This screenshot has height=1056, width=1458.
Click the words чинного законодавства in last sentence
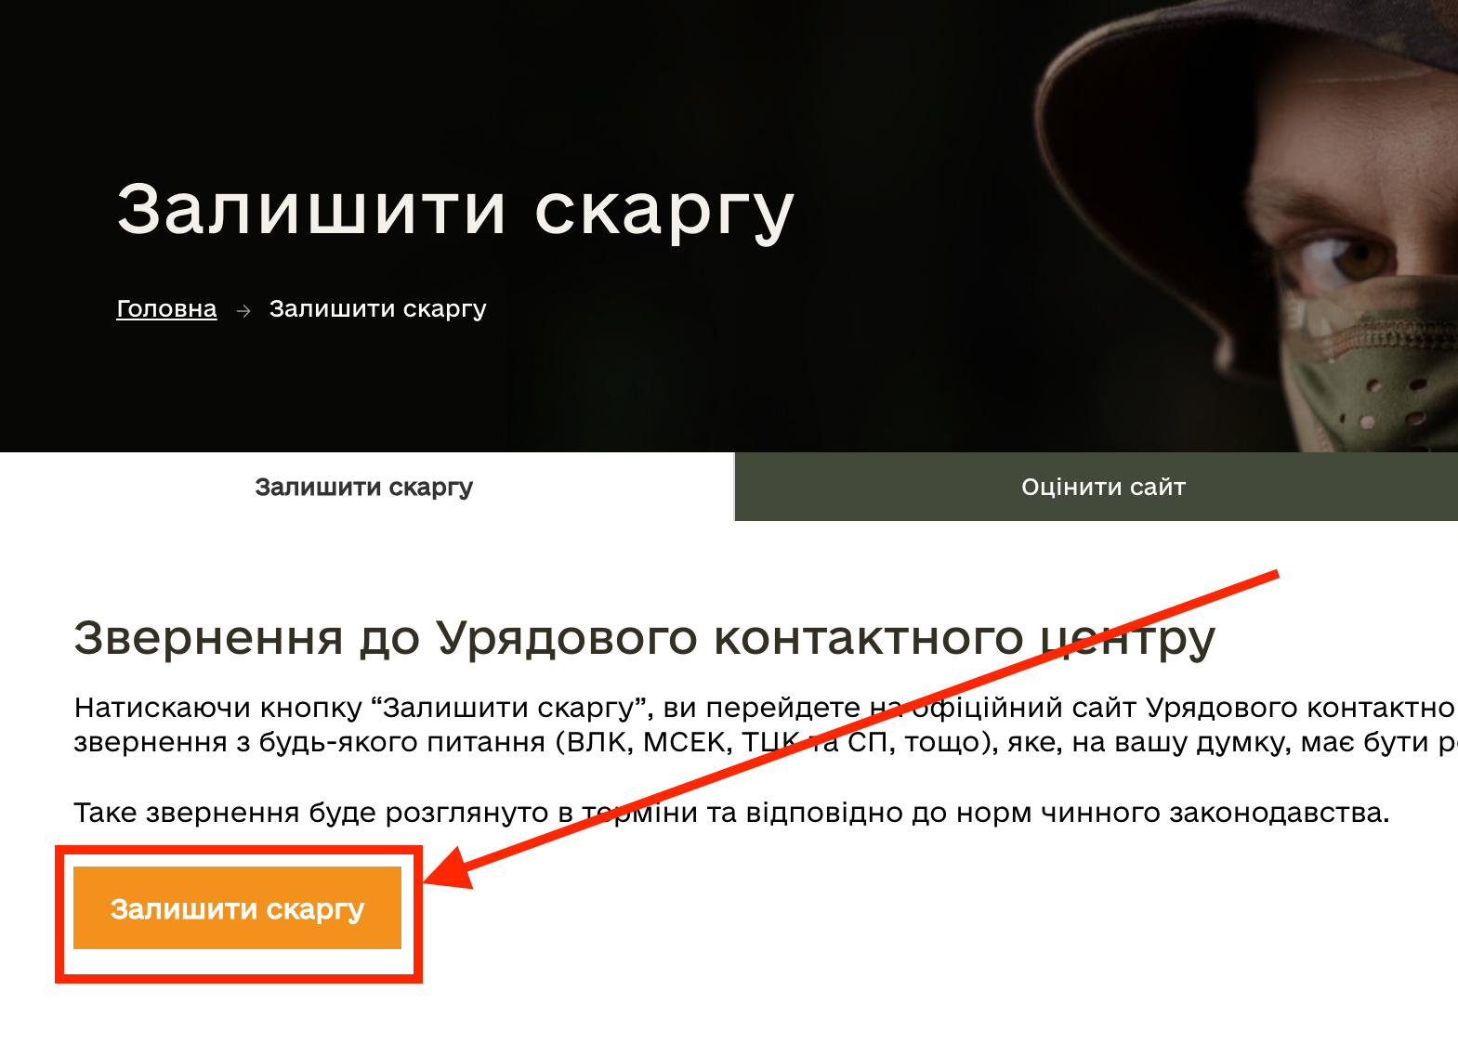point(1214,813)
